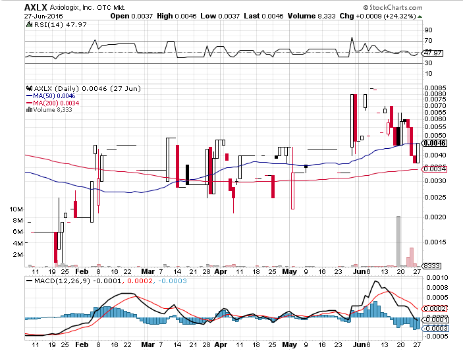The width and height of the screenshot is (463, 353).
Task: Click the RSI 47.97 value tag
Action: [x=433, y=53]
